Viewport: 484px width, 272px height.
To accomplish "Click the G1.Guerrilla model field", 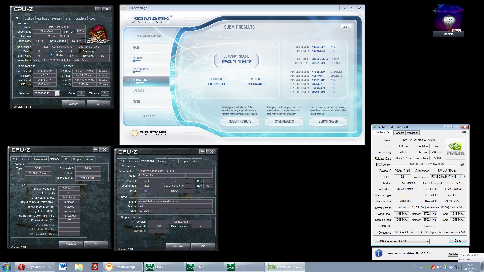I will (x=161, y=176).
